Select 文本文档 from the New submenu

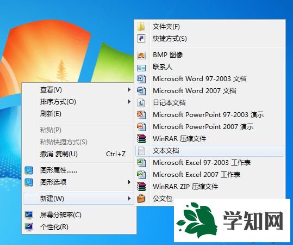pos(210,151)
